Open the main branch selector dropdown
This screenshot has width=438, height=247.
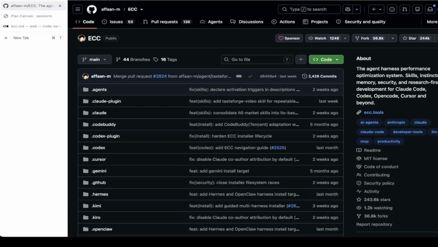coord(94,60)
